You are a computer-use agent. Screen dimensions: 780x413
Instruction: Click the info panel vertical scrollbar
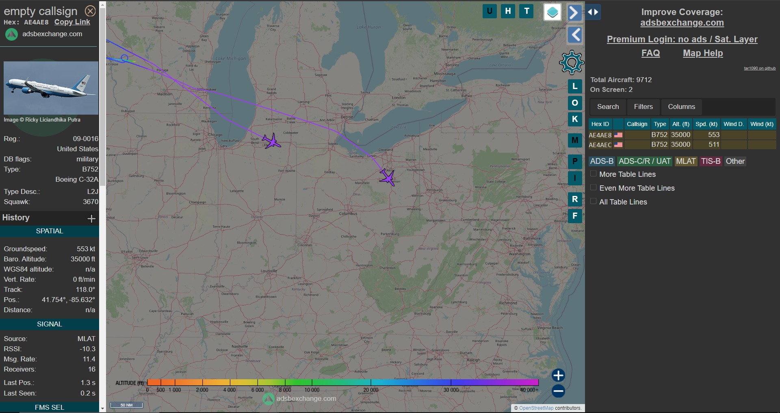(102, 98)
